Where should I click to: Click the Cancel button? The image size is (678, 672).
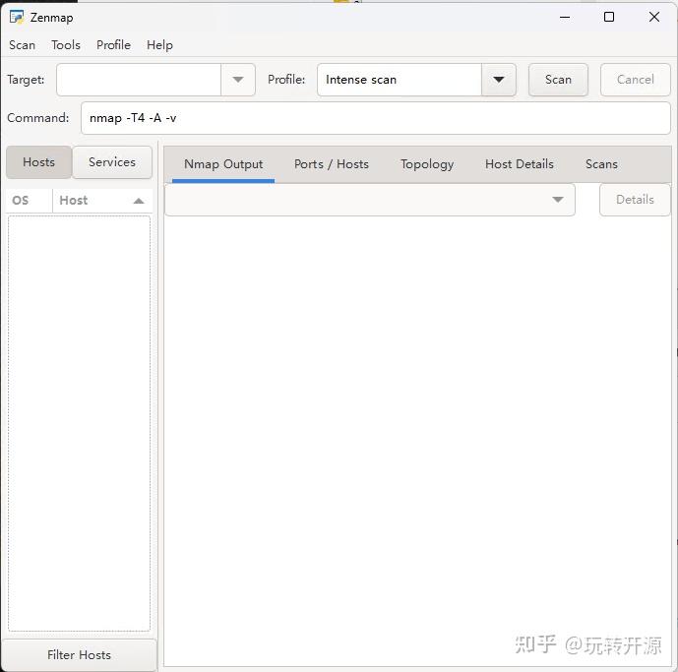635,80
